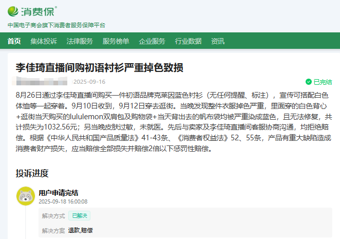Click the 中国电子商会旗下消费者服务保障平台 tagline
Image resolution: width=340 pixels, height=239 pixels.
point(56,25)
